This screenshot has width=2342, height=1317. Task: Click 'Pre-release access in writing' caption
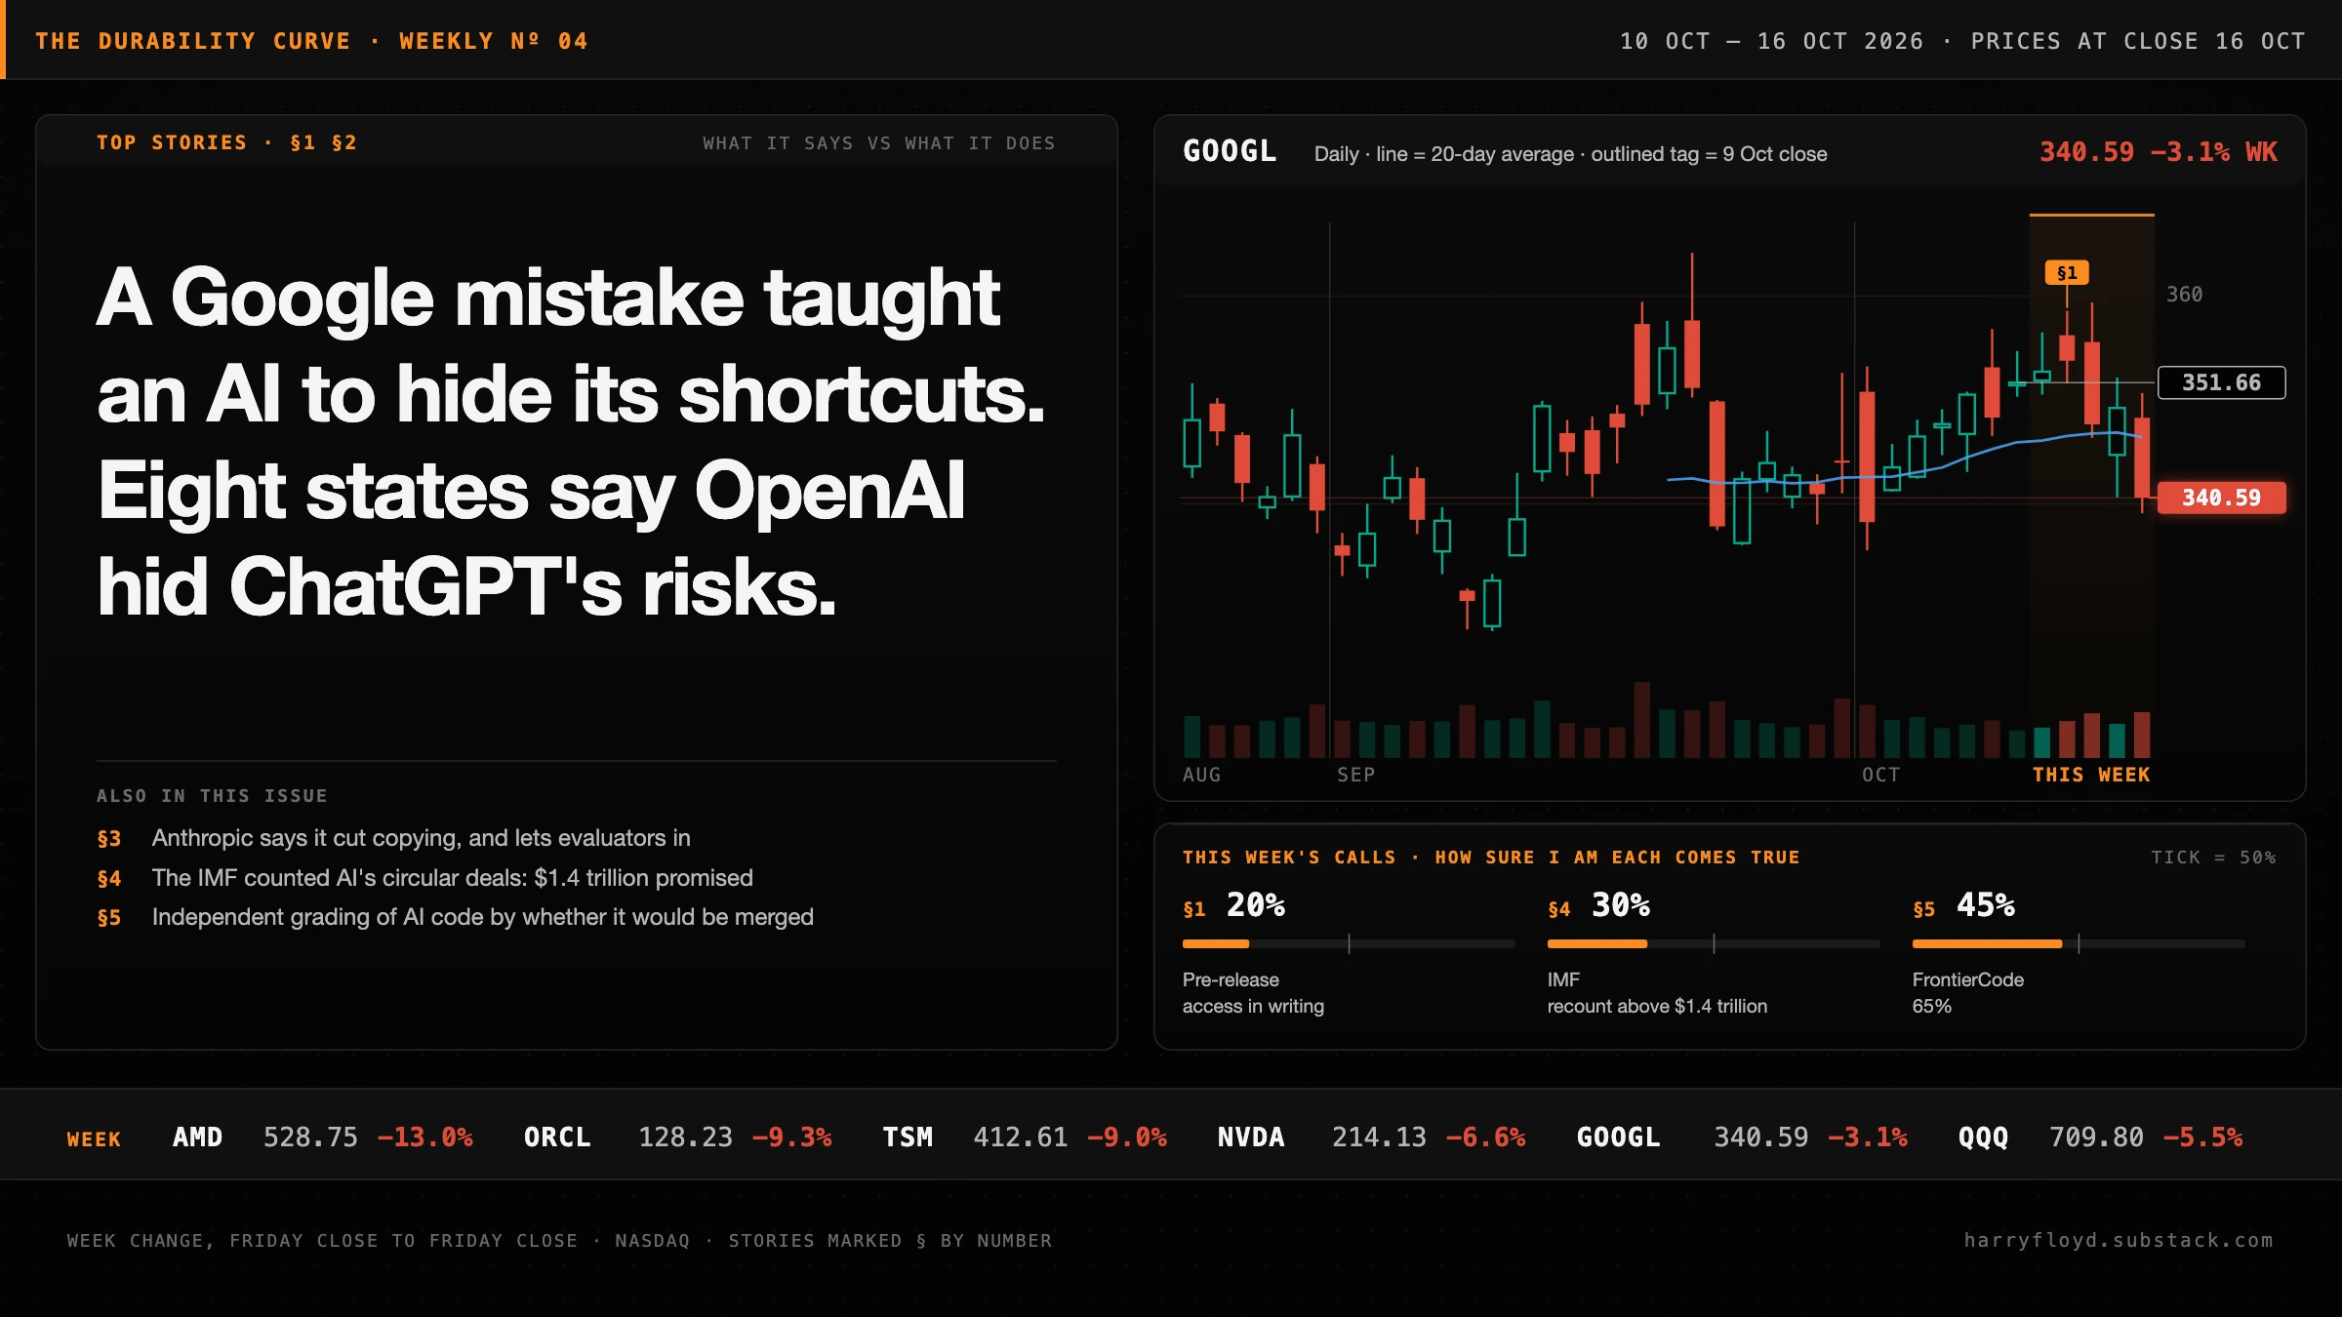(x=1253, y=993)
